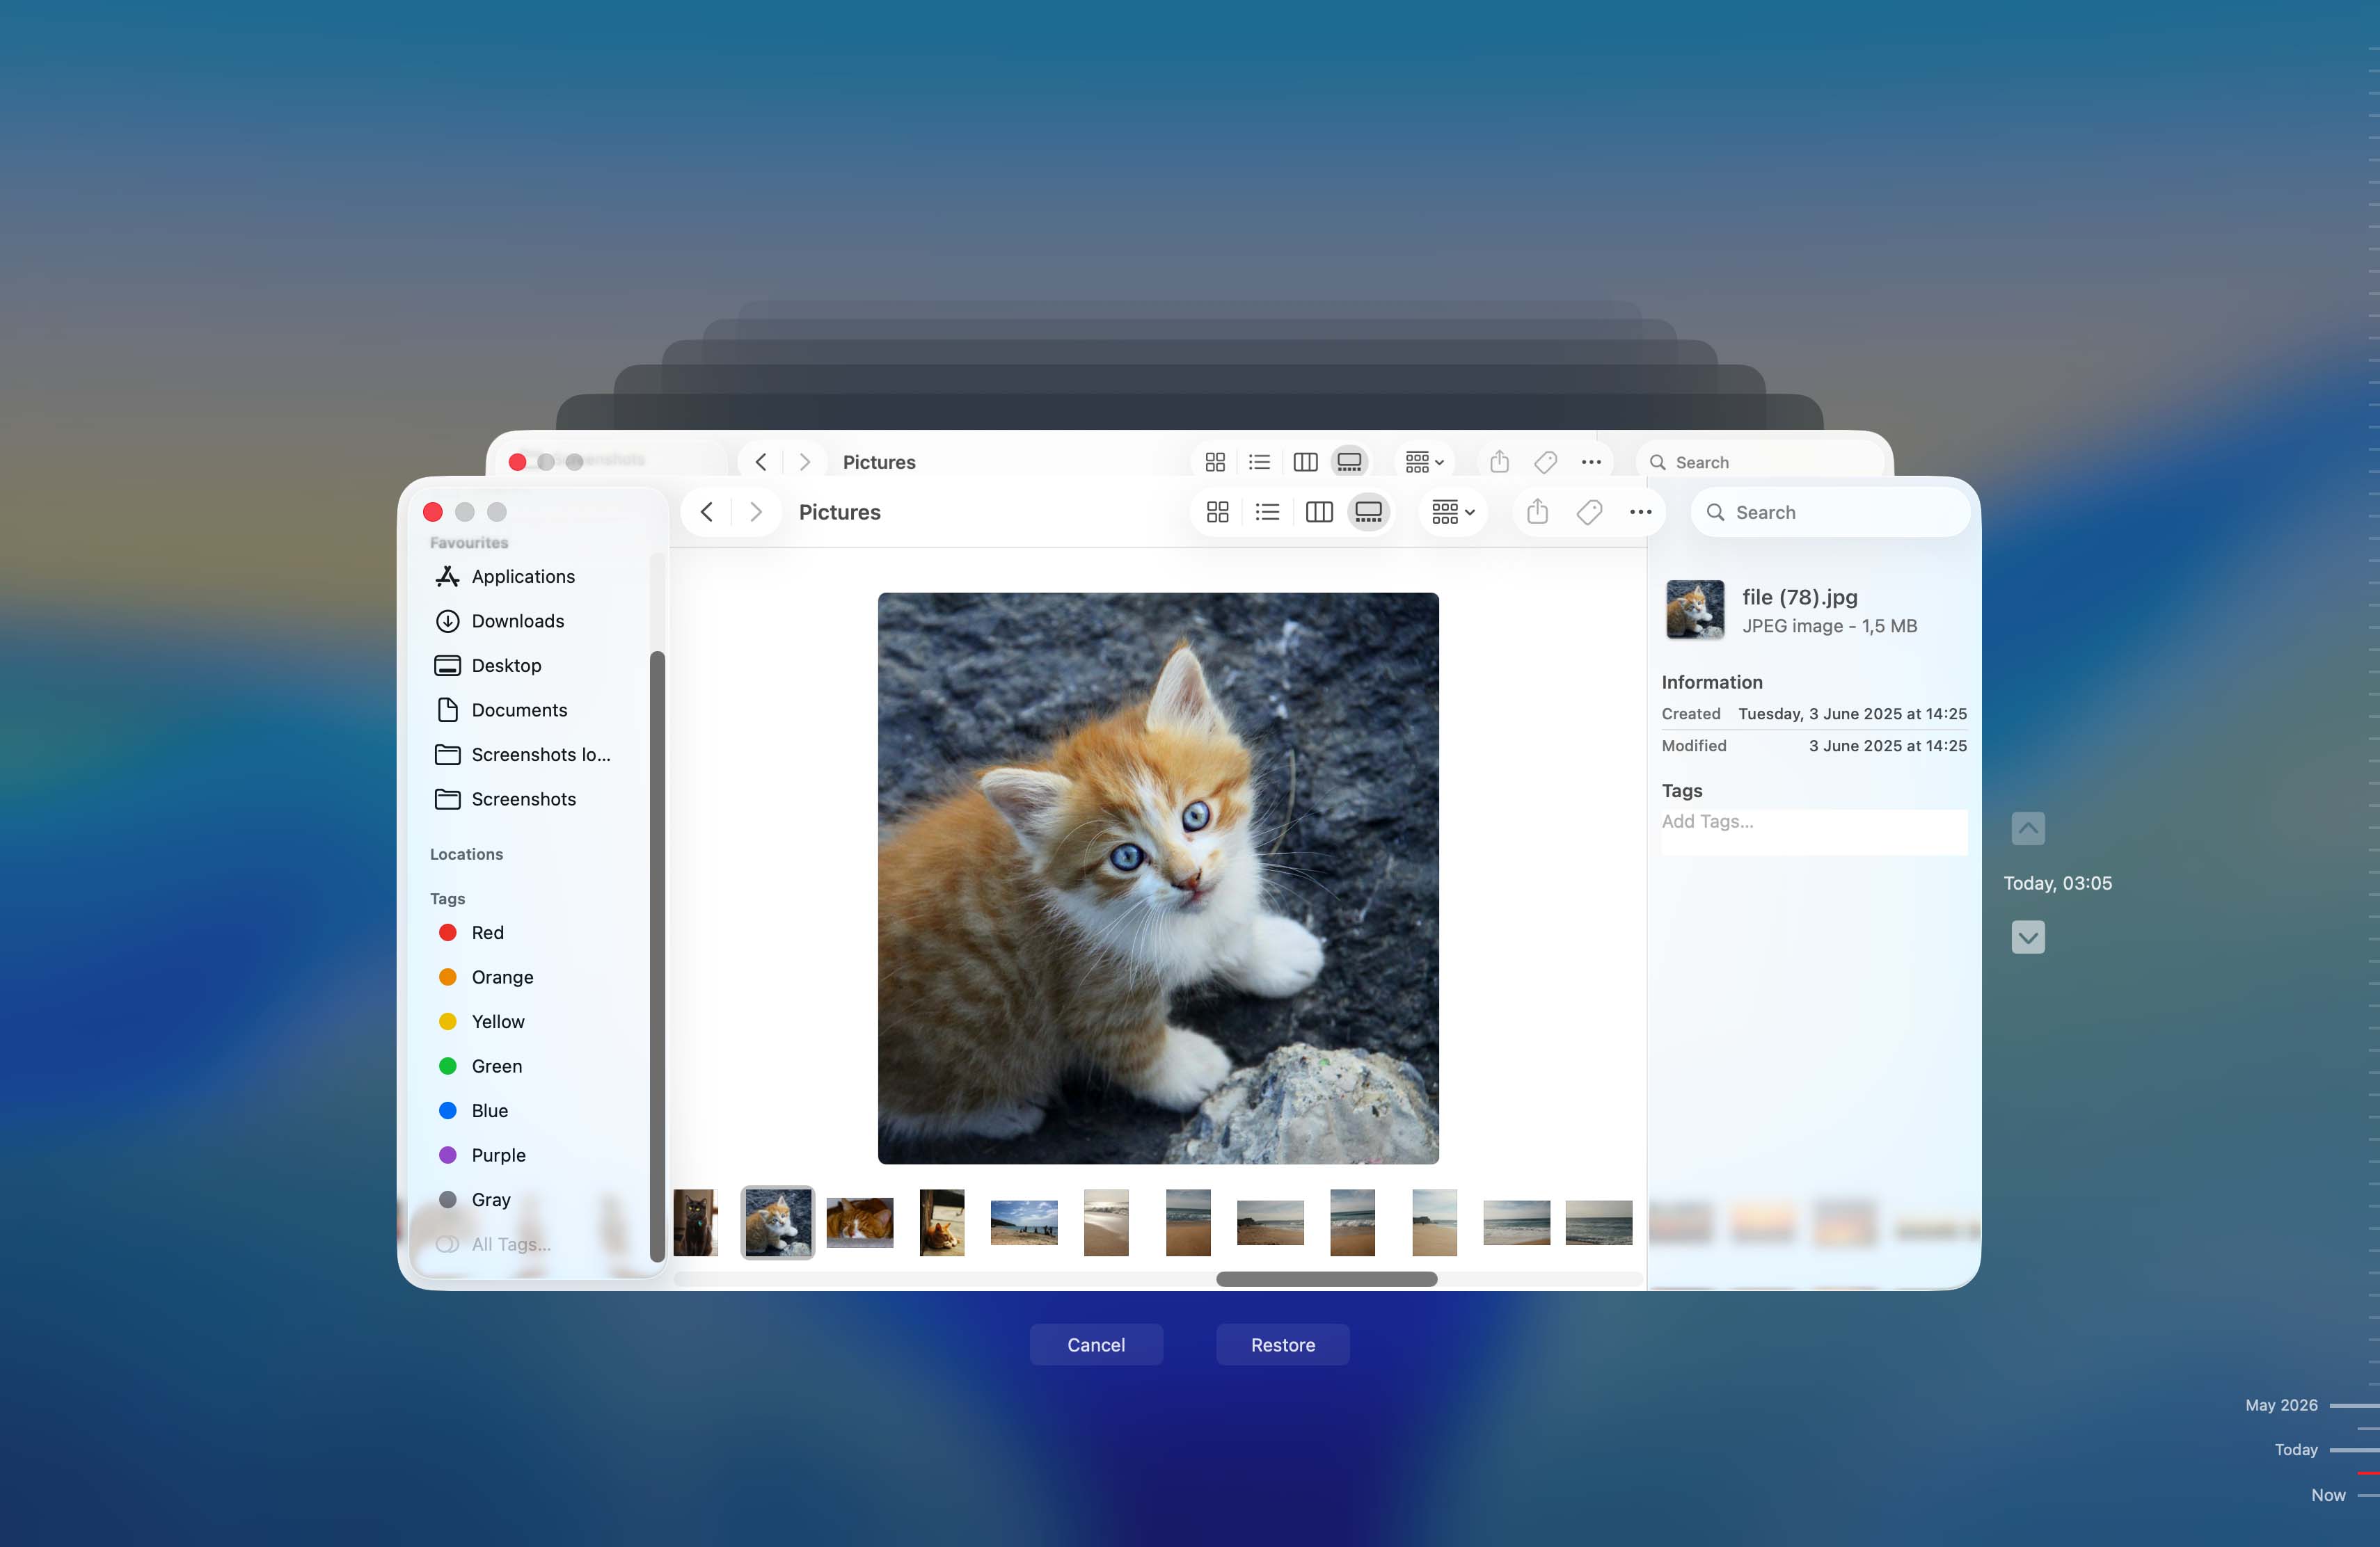Select the black cat thumbnail
Screen dimensions: 2380x1547
[696, 1222]
